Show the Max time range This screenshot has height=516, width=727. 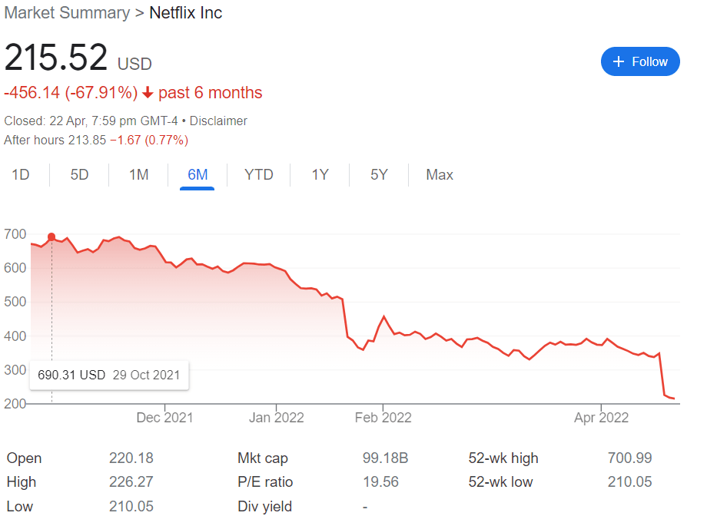(x=440, y=175)
